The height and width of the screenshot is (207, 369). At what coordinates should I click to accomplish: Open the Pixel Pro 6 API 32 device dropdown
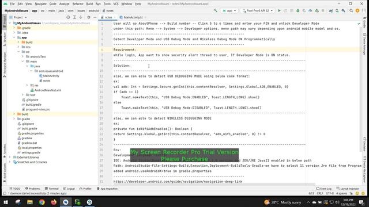pyautogui.click(x=258, y=10)
